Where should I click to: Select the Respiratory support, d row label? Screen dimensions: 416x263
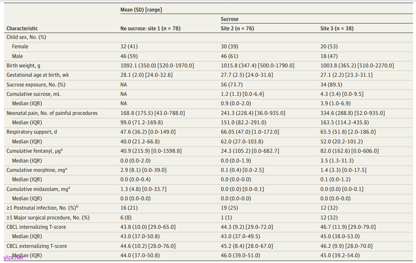[31, 132]
